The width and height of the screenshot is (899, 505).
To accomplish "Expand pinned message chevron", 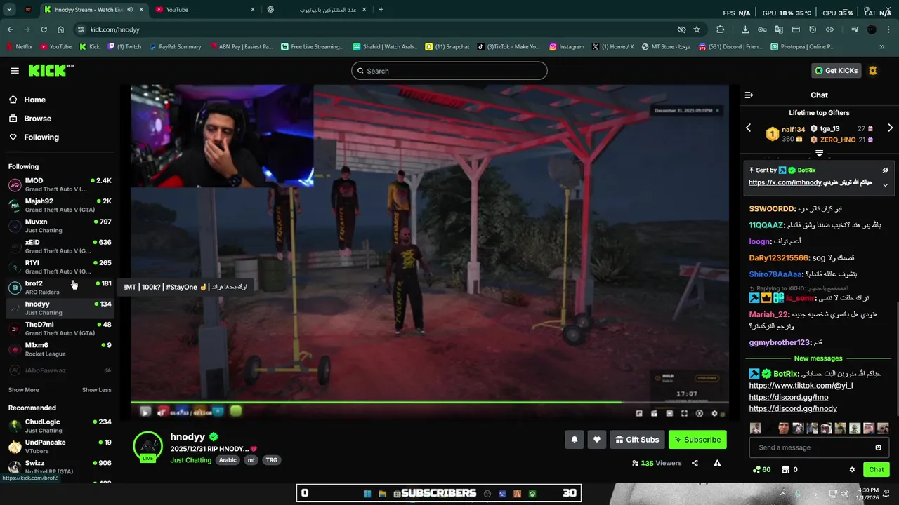I will click(885, 184).
